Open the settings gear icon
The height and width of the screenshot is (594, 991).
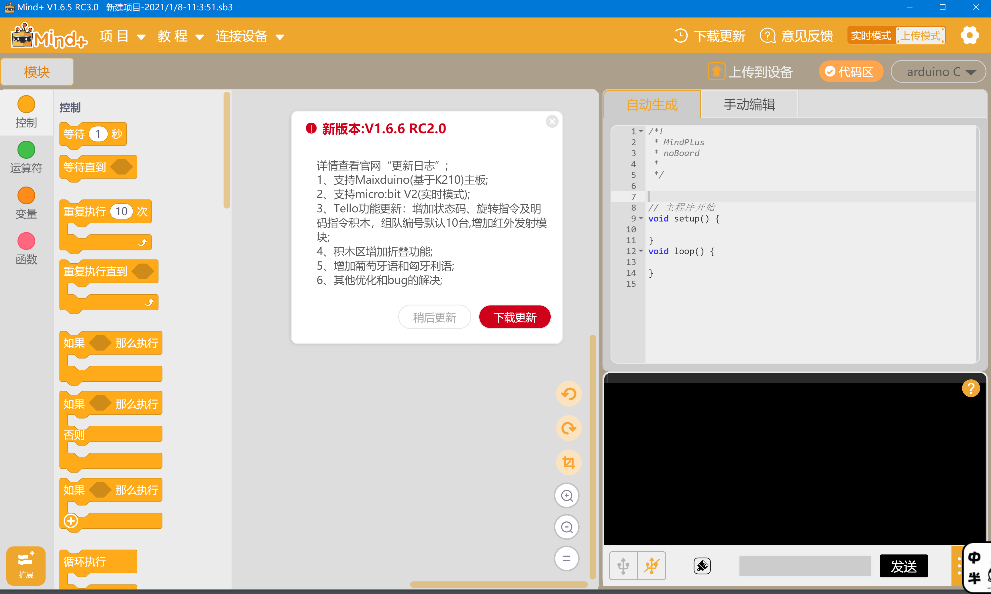tap(970, 36)
